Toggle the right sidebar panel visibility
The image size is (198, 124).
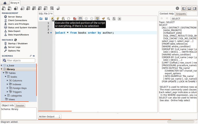(x=195, y=8)
